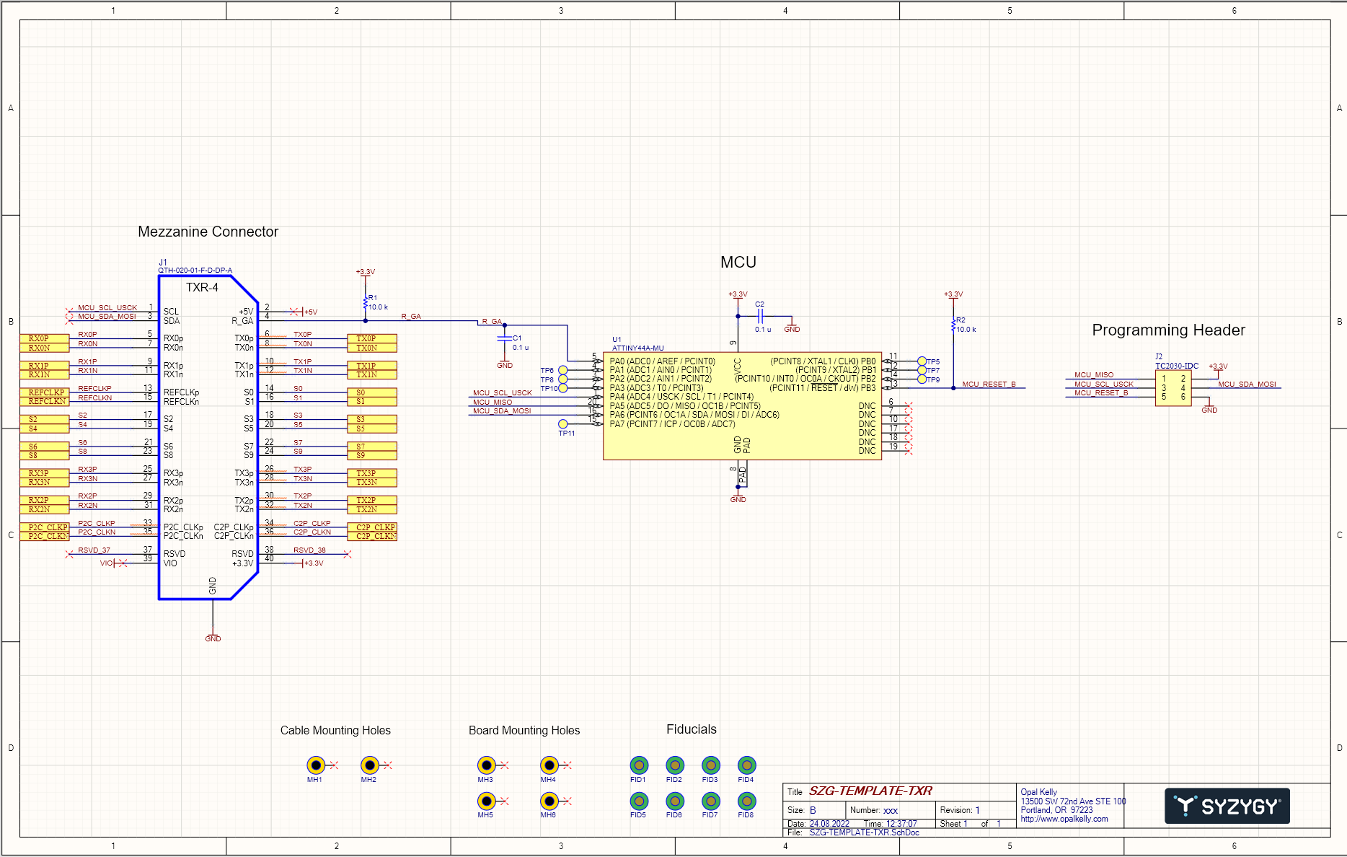Select the Fiducials label

[x=692, y=729]
